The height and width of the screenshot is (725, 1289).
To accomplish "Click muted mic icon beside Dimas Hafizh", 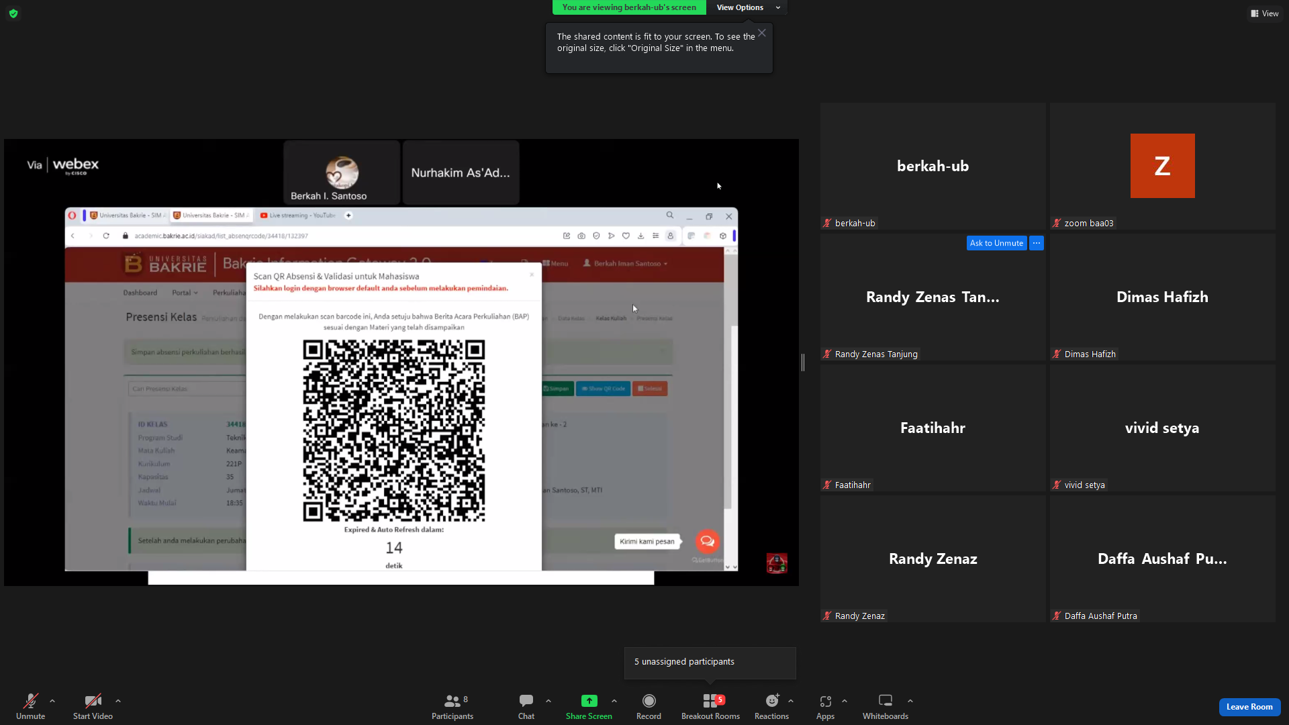I will pos(1057,354).
